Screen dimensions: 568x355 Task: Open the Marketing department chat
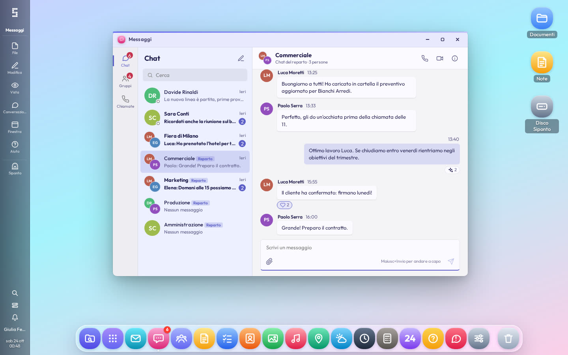(x=195, y=184)
